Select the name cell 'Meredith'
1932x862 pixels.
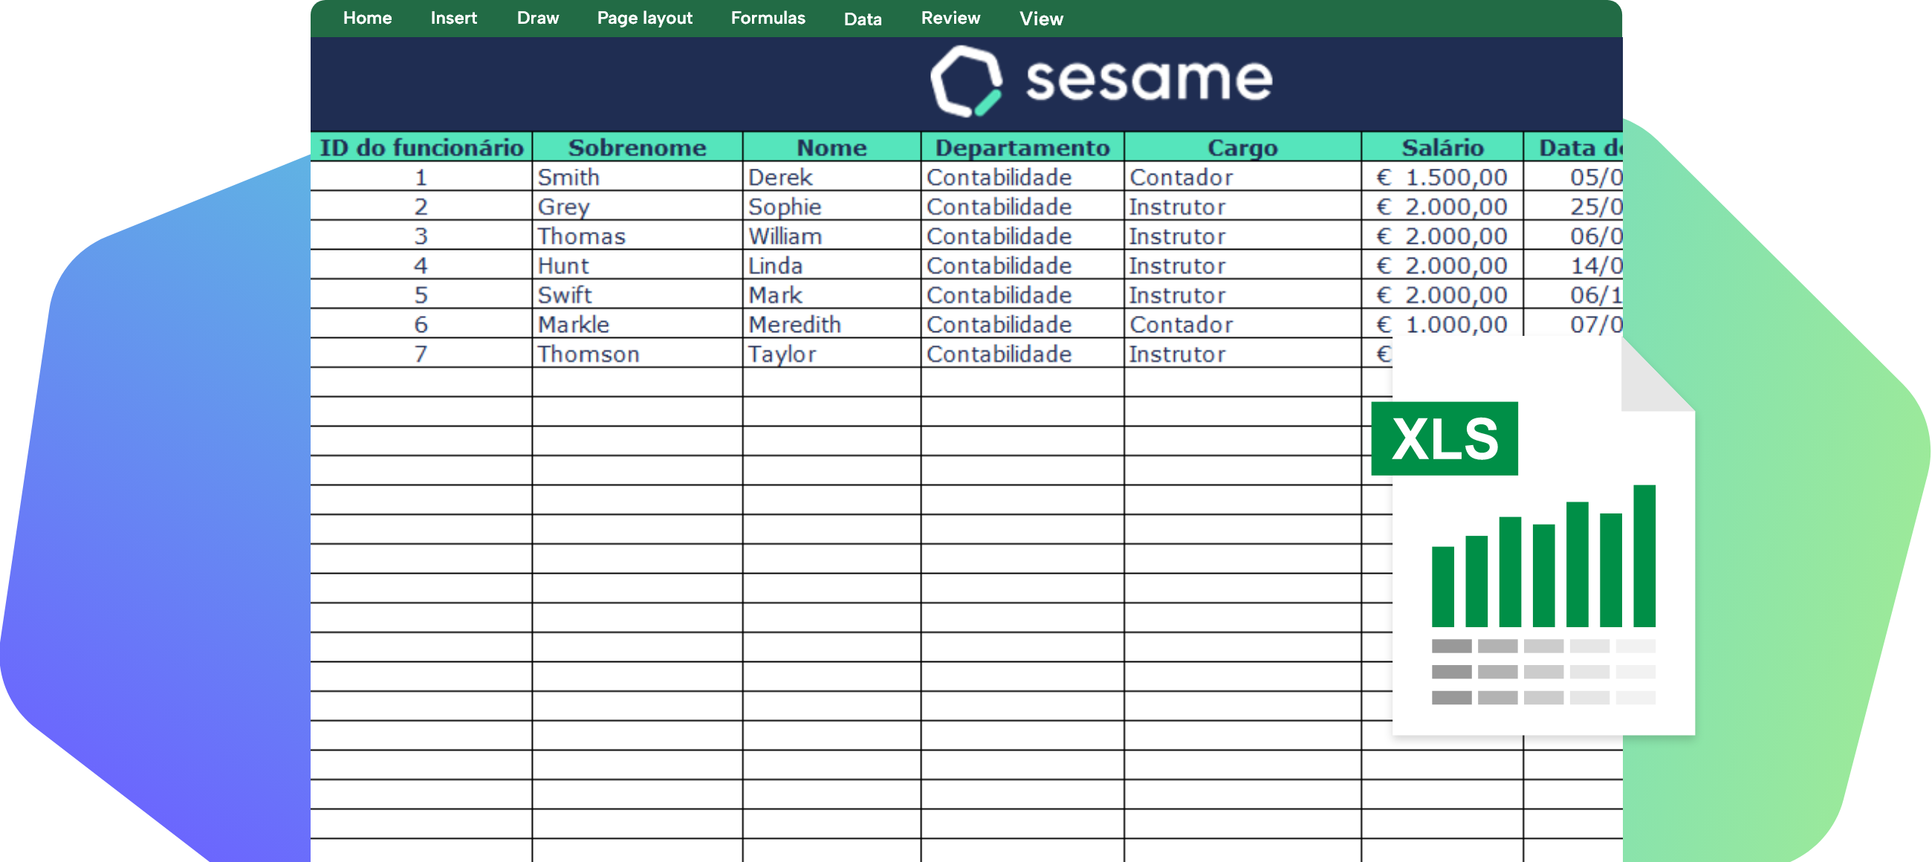pyautogui.click(x=832, y=324)
